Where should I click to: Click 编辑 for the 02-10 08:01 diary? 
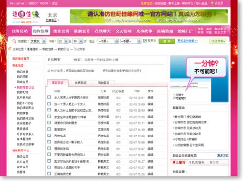point(150,98)
